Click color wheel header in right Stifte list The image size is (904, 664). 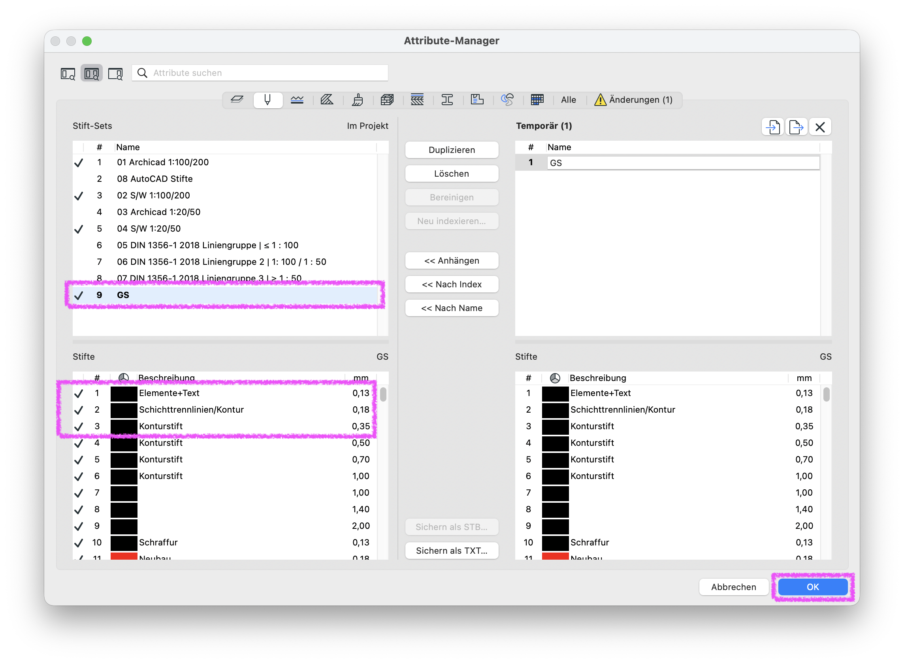click(x=555, y=378)
